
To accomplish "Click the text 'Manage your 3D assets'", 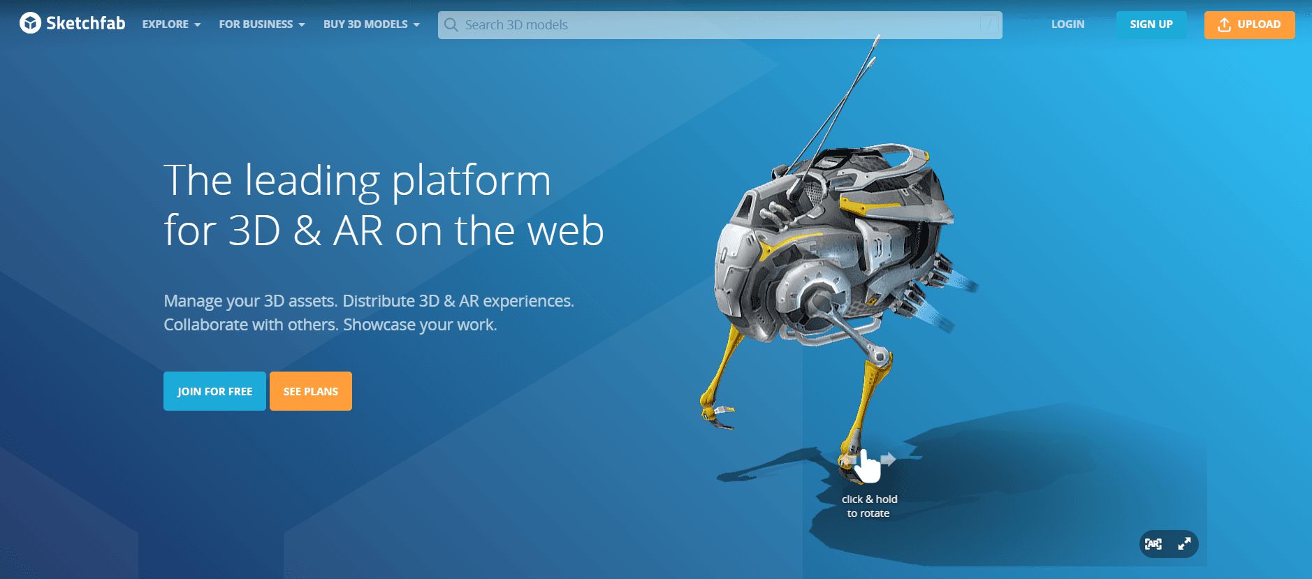I will 250,301.
